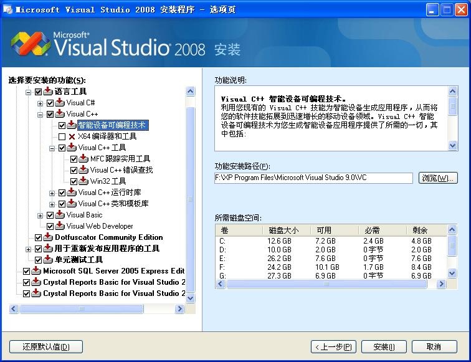The width and height of the screenshot is (471, 362).
Task: Click feature tree scroll-down arrow
Action: [191, 298]
